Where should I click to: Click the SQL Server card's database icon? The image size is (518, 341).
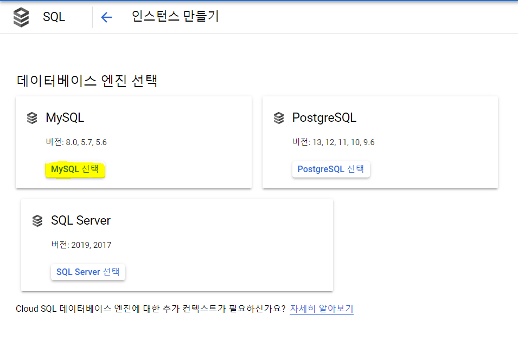[x=37, y=221]
